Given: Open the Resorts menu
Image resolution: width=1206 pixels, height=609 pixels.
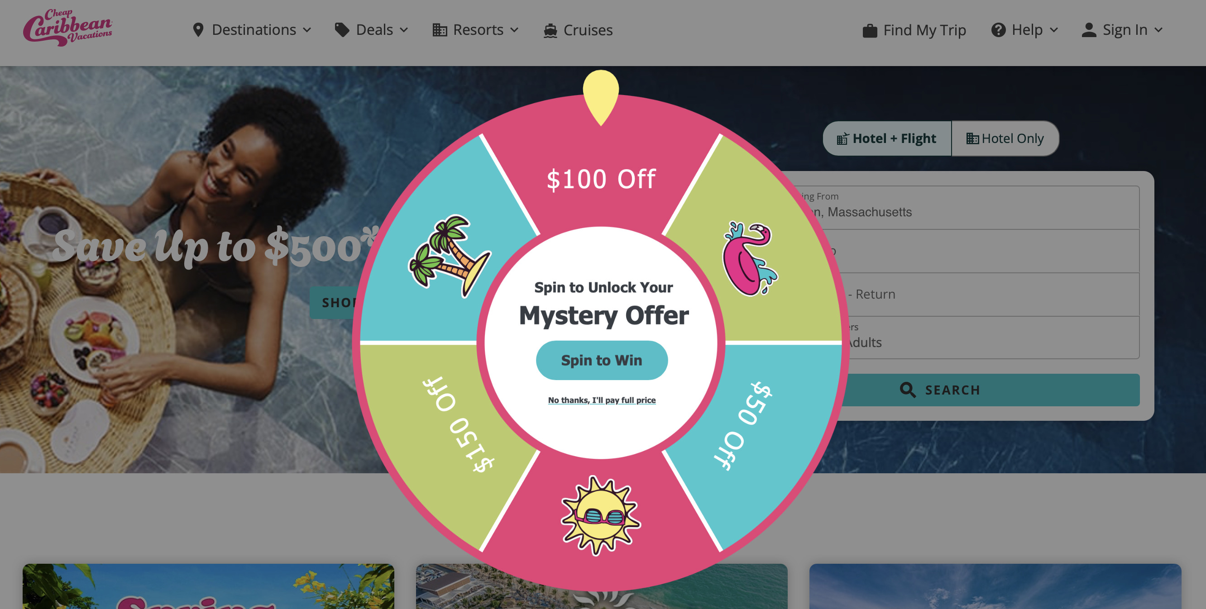Looking at the screenshot, I should tap(476, 30).
